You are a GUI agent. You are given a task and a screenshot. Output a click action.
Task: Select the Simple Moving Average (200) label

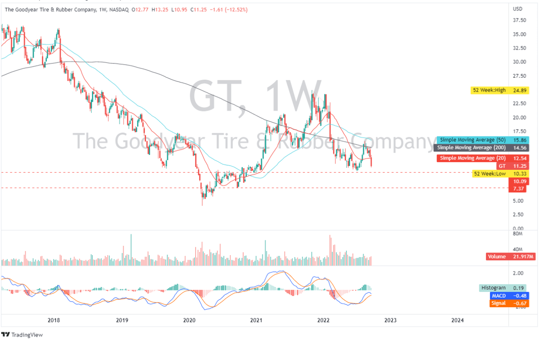pyautogui.click(x=481, y=148)
